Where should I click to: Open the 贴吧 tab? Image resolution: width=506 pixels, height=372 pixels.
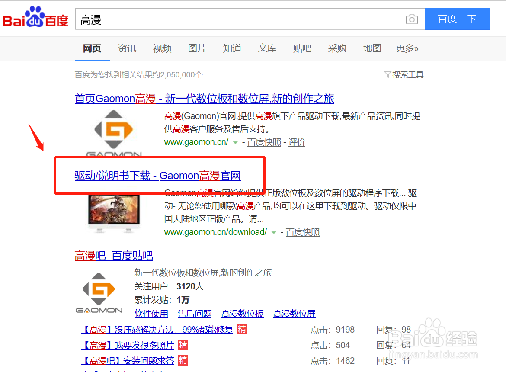pos(302,49)
